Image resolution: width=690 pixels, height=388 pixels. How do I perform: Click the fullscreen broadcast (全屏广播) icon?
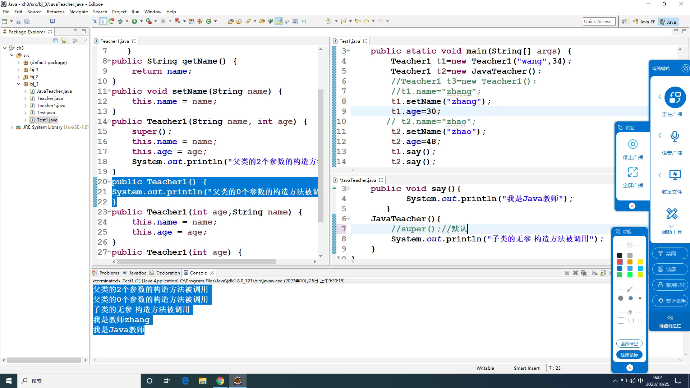pyautogui.click(x=632, y=172)
